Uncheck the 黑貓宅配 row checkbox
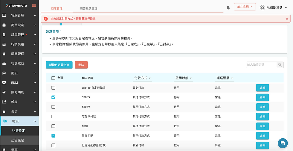 53,136
